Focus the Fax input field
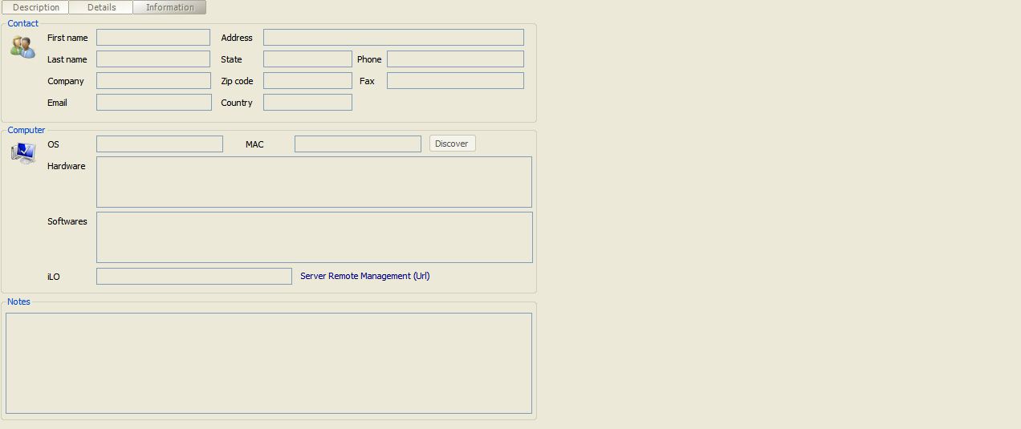The height and width of the screenshot is (429, 1021). [455, 81]
